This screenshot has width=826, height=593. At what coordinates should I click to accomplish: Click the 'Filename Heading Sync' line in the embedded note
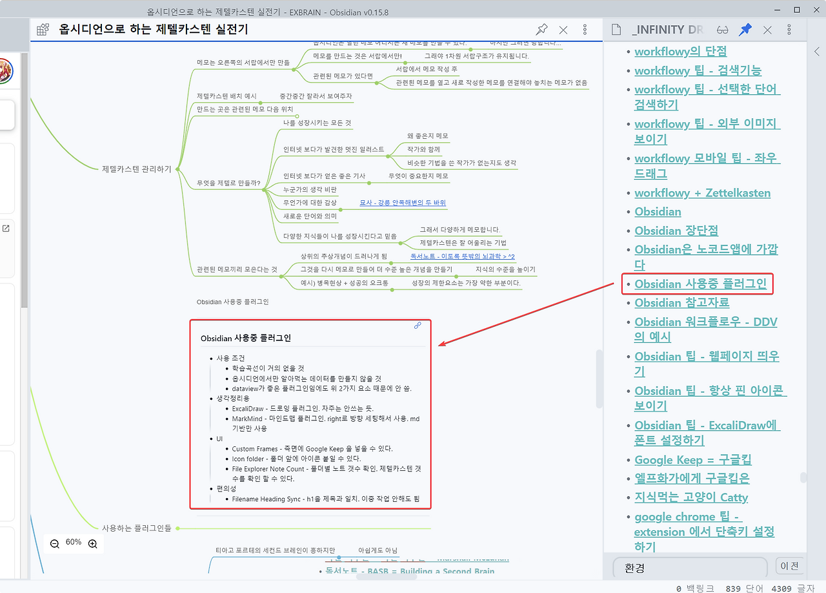tap(326, 499)
